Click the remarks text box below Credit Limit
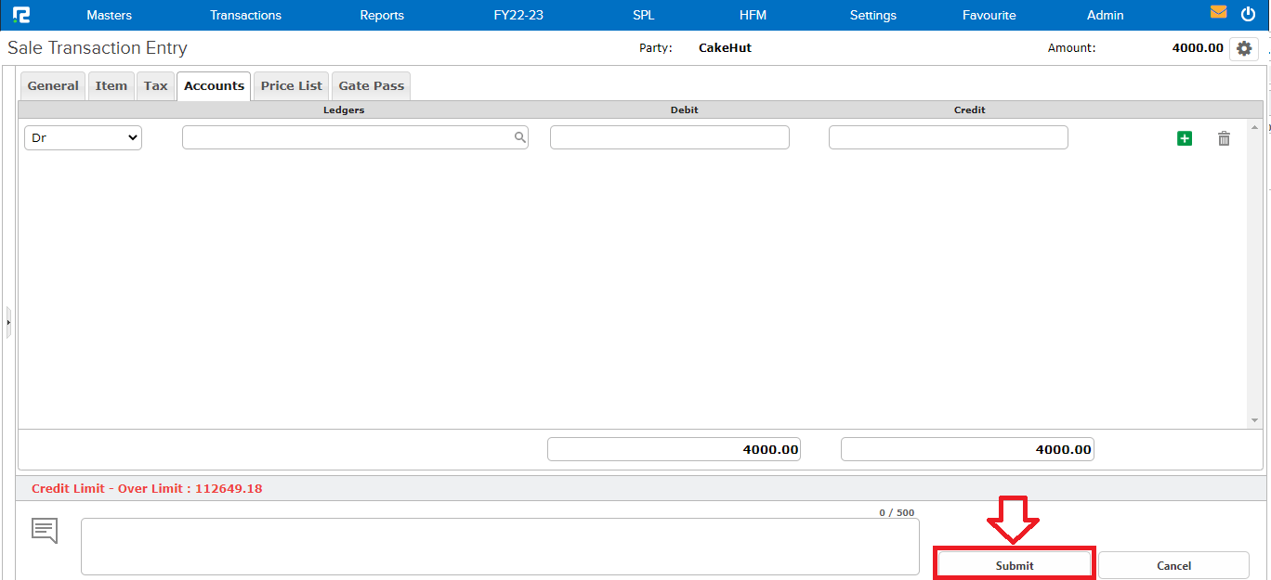 point(500,546)
